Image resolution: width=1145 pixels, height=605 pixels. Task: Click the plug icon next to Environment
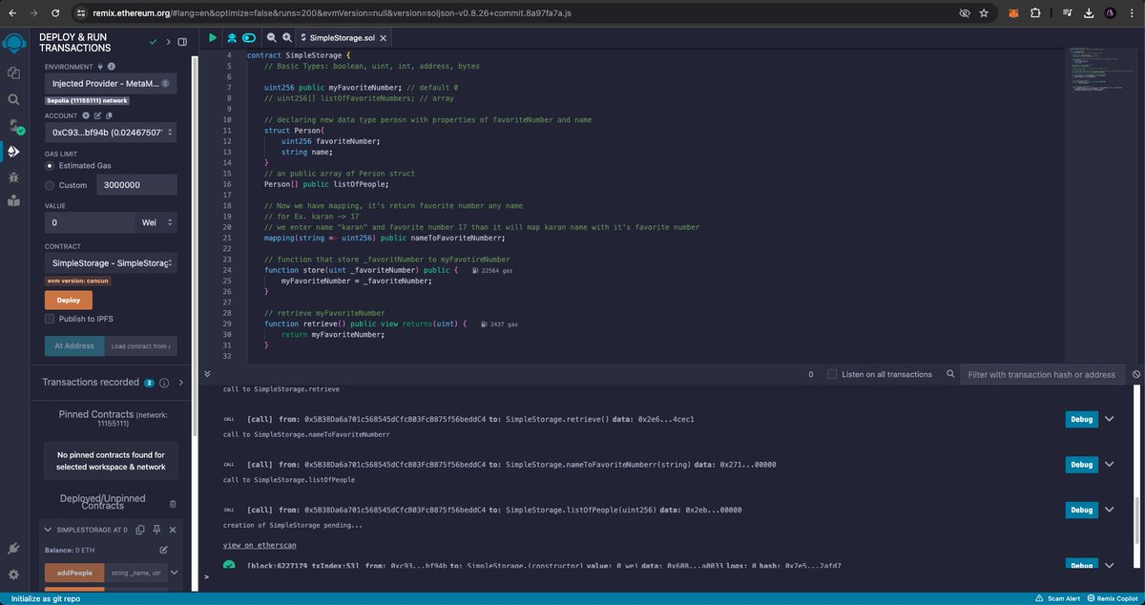100,67
